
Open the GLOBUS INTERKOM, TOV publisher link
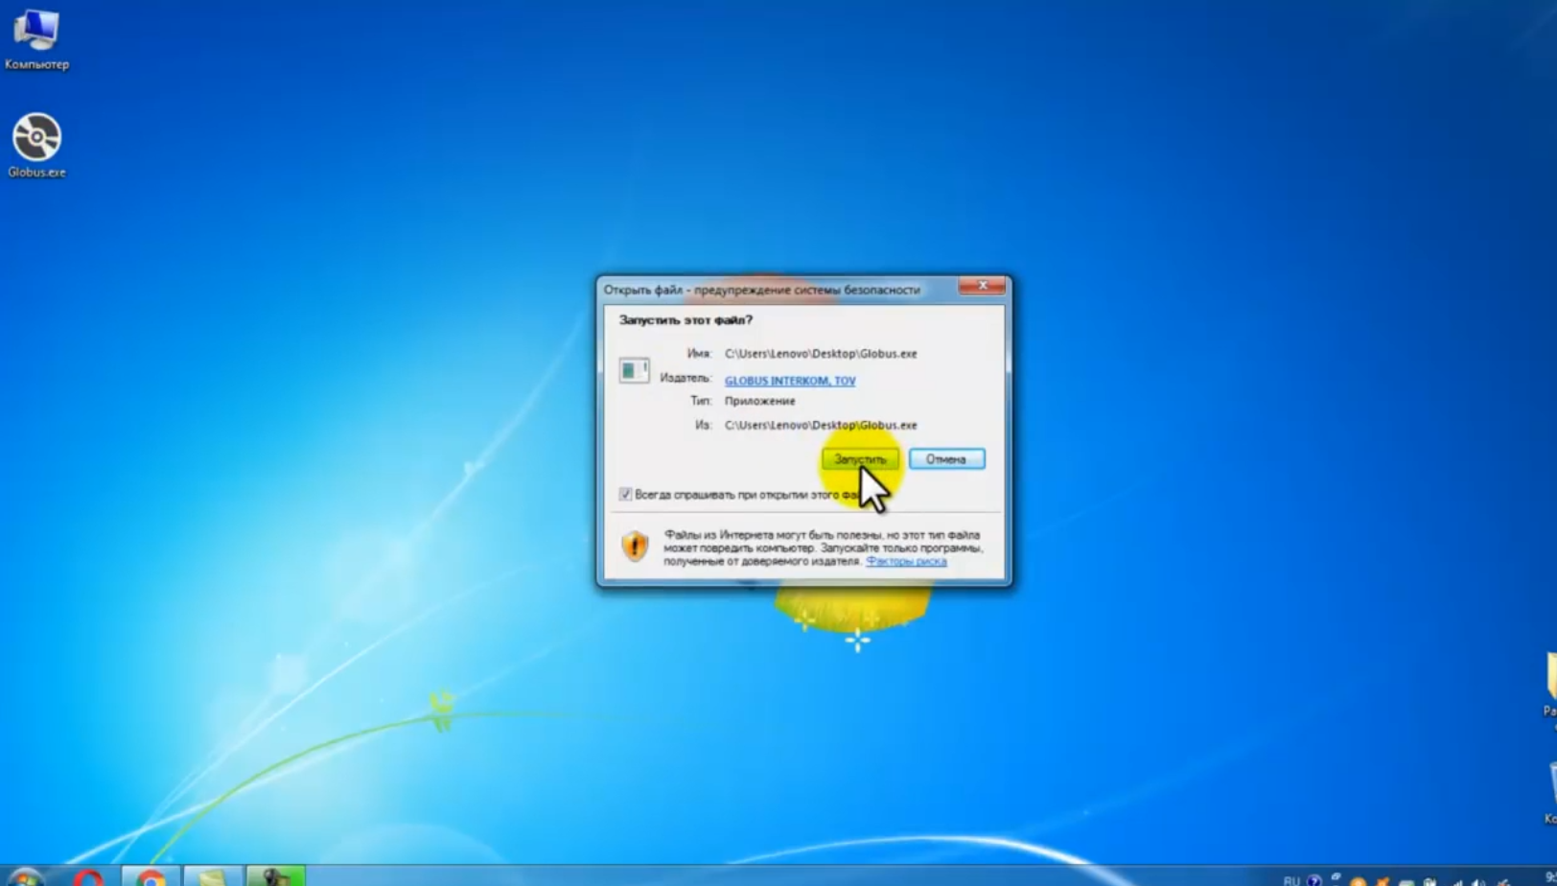coord(790,381)
